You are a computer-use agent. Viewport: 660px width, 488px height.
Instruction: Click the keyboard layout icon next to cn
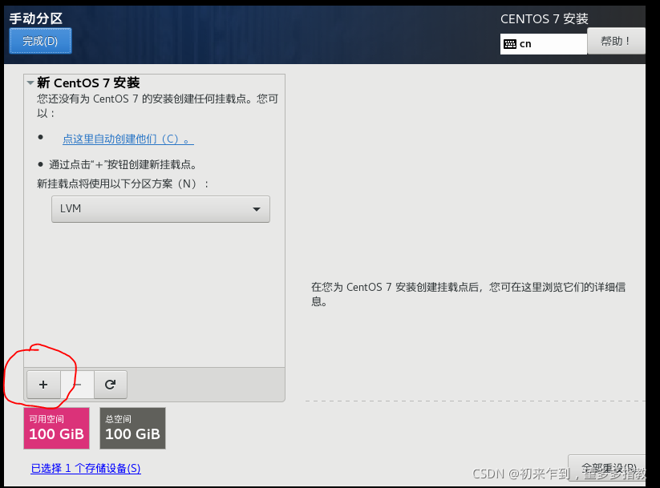(x=510, y=44)
